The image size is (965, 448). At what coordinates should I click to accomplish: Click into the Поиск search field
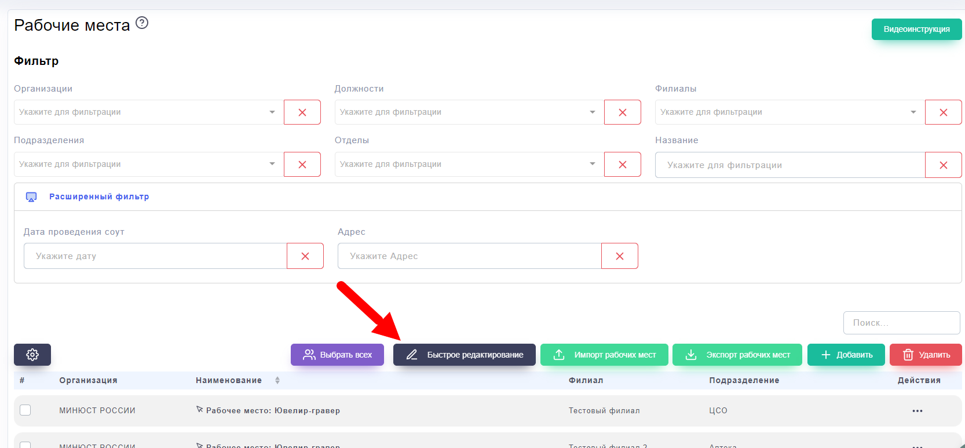pos(901,323)
